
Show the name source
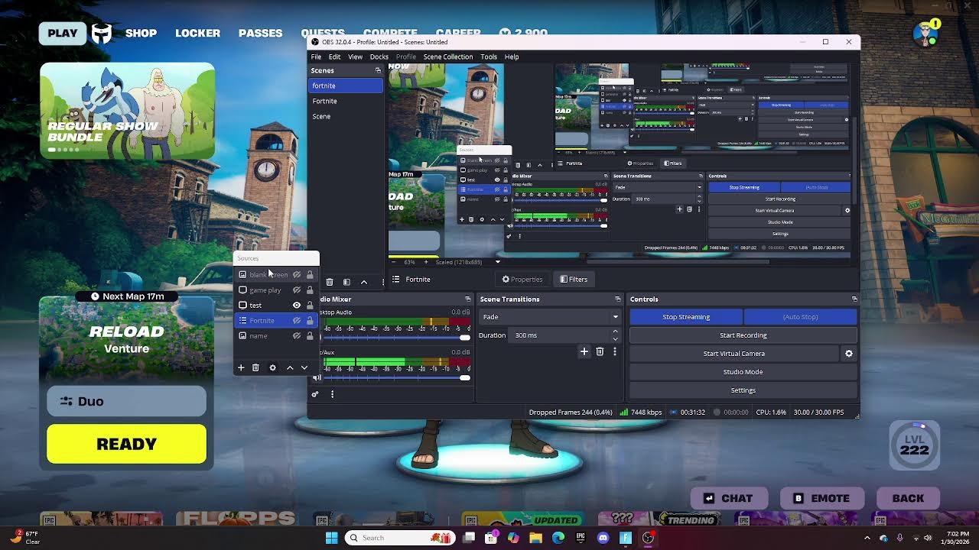(x=297, y=336)
